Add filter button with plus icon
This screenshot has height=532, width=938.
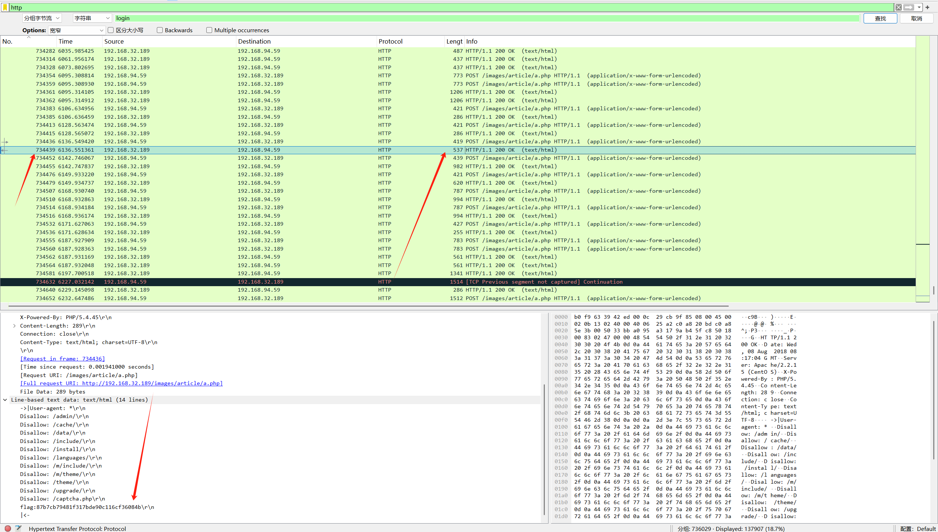(x=927, y=7)
